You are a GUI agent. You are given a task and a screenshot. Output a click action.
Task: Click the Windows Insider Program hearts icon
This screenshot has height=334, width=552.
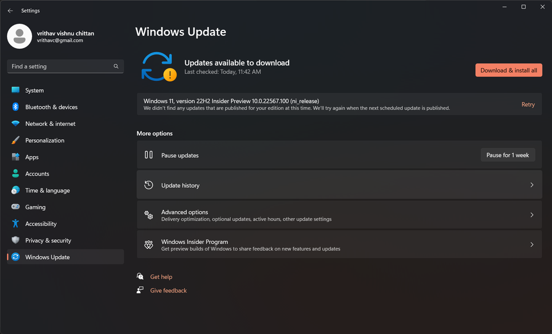point(149,245)
